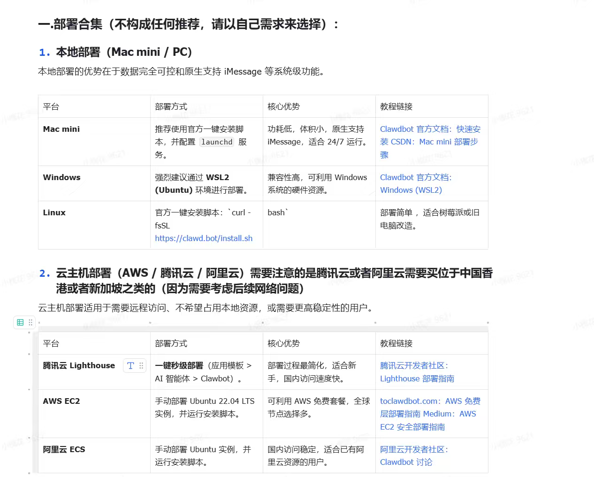Open the https://clawd.bot/install.sh link
The width and height of the screenshot is (594, 477).
click(x=204, y=238)
